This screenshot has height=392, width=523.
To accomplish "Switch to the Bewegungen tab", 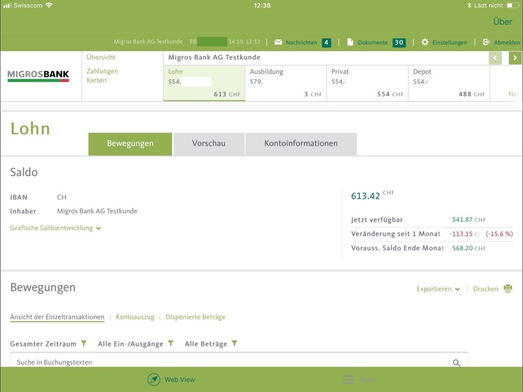I will [x=130, y=144].
